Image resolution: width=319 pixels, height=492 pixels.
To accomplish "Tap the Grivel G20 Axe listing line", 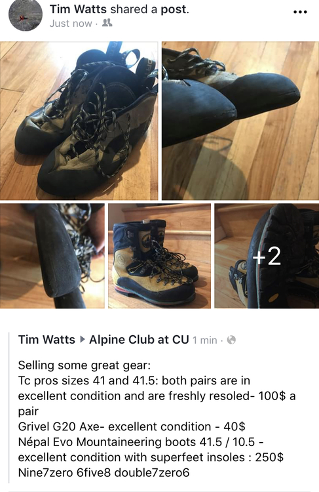I will pos(132,427).
